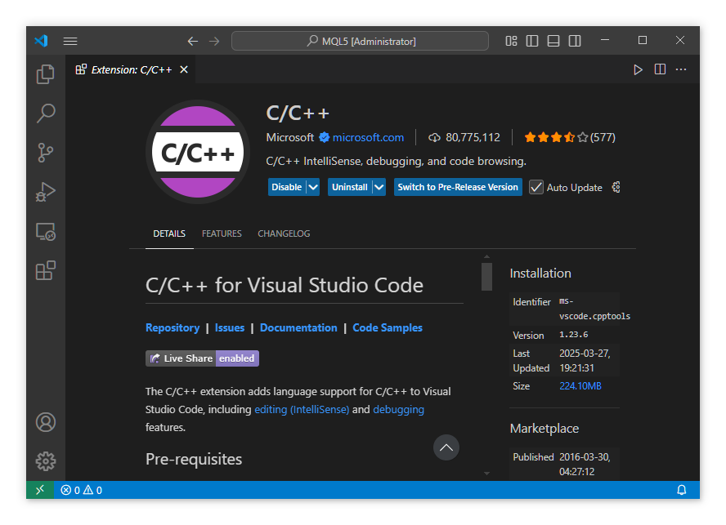Select the Extension: C/C++ editor tab

[131, 69]
